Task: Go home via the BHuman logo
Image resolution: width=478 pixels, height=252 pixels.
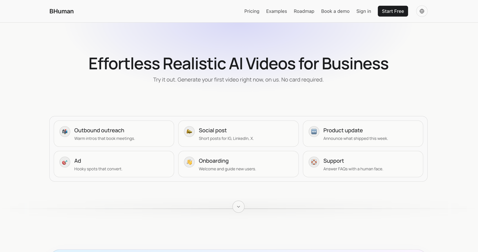Action: click(61, 11)
